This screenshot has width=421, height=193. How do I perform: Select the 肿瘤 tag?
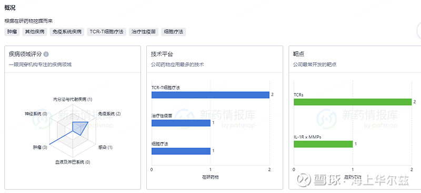point(12,31)
